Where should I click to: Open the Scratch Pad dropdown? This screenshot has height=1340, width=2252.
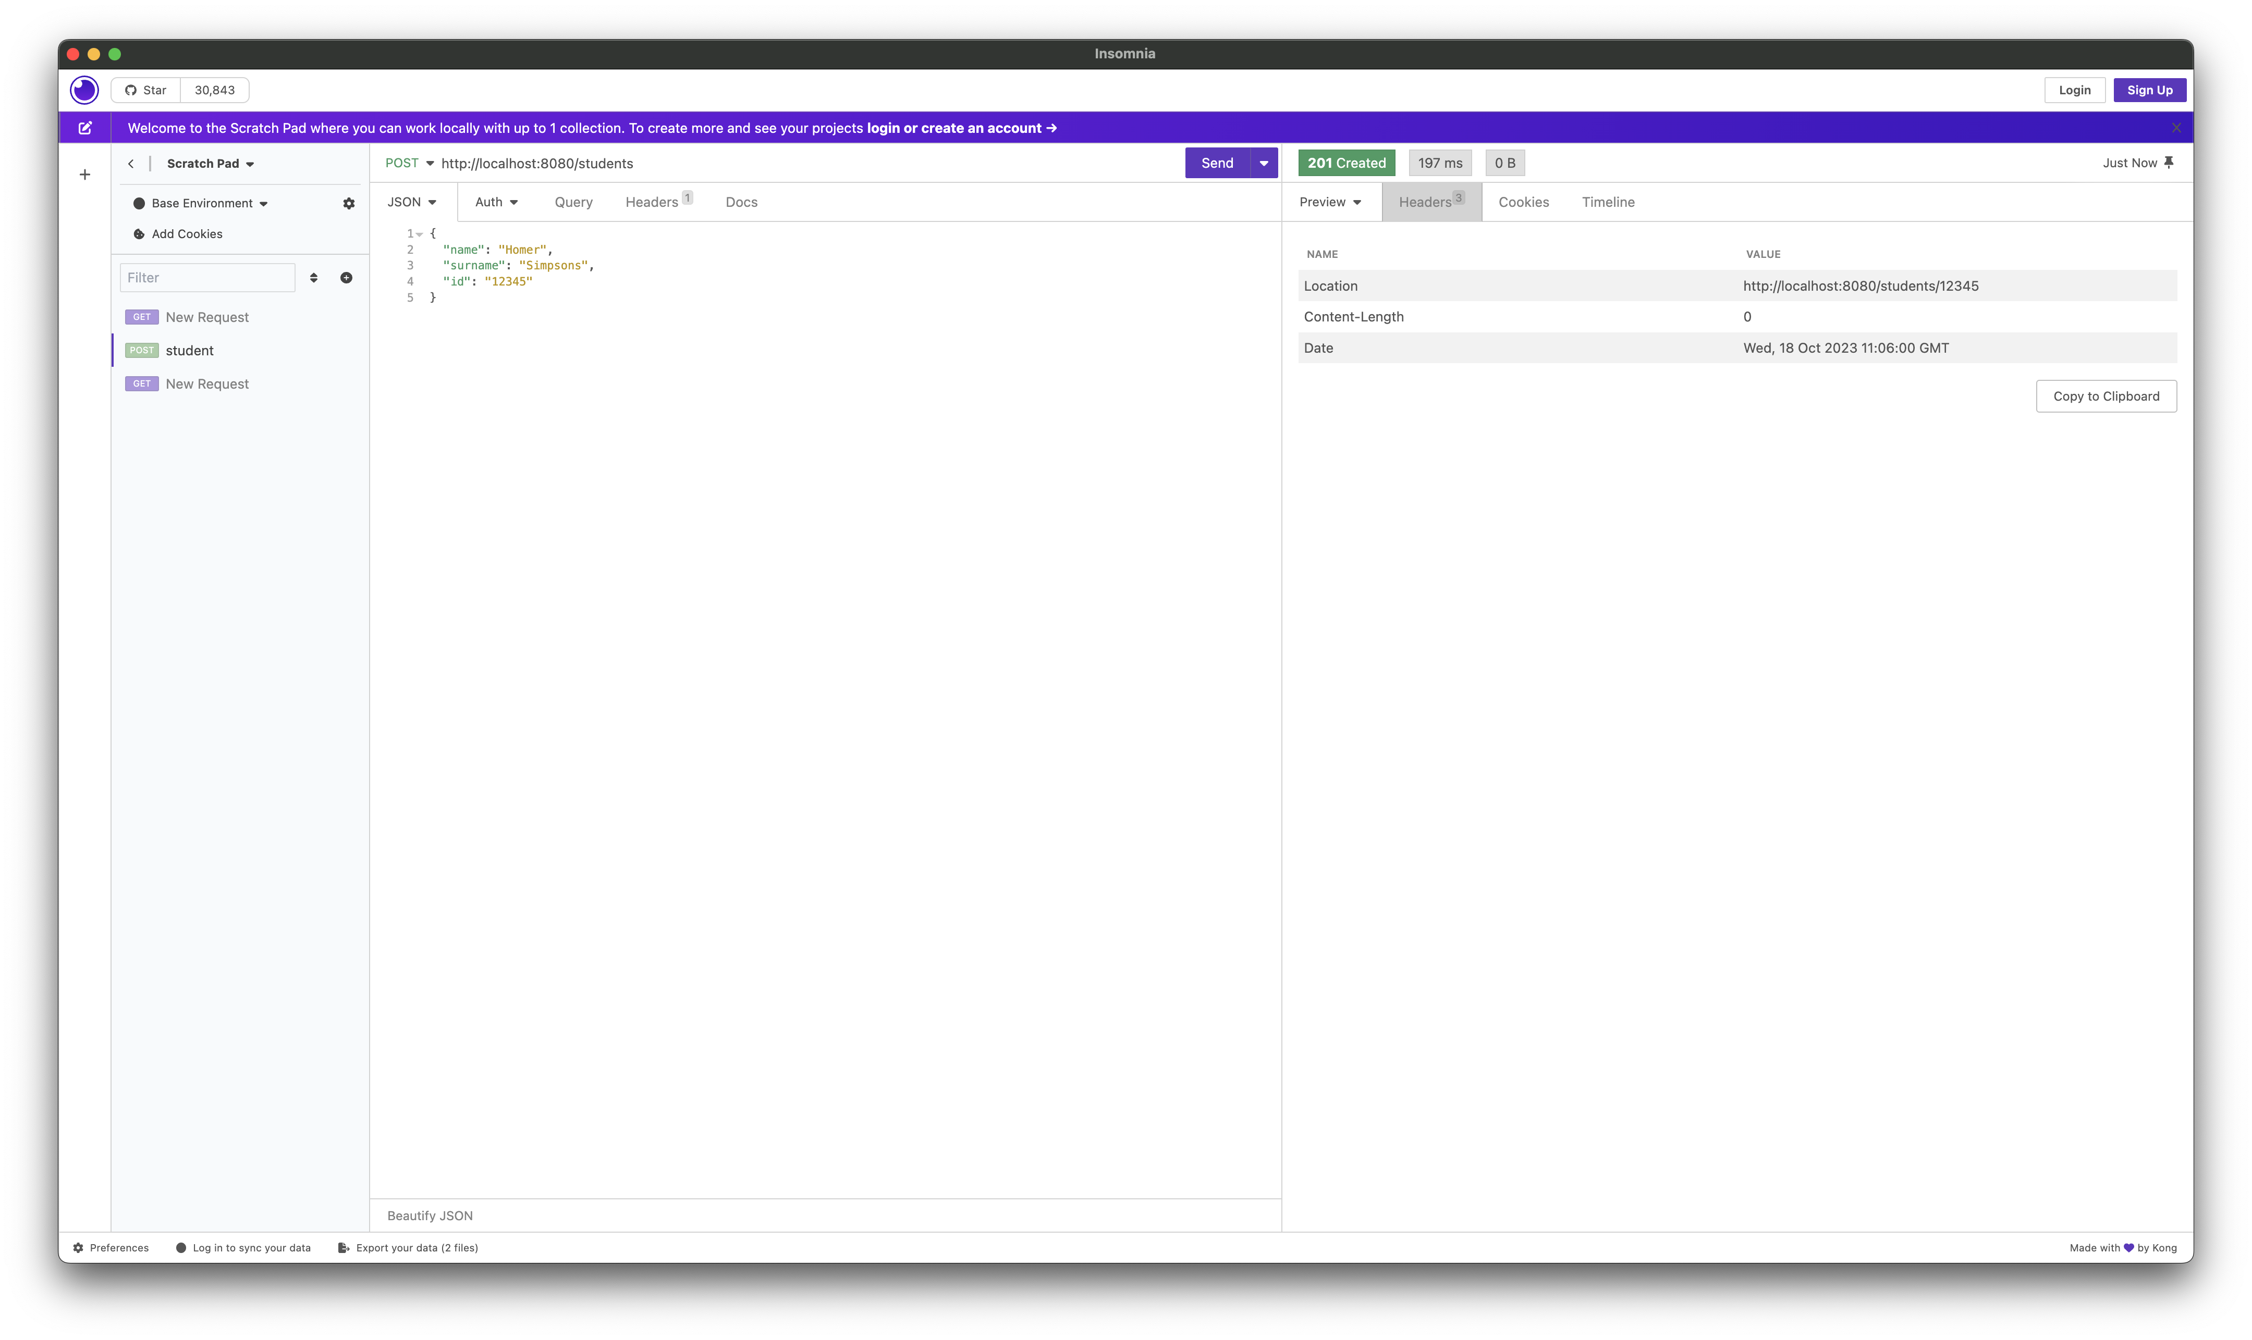pos(211,164)
